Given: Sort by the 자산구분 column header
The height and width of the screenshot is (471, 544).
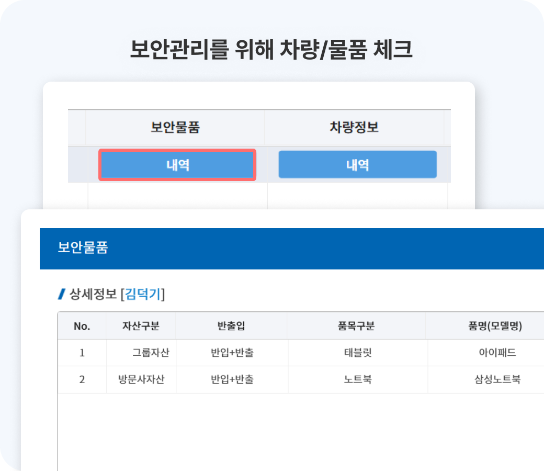Looking at the screenshot, I should [141, 326].
